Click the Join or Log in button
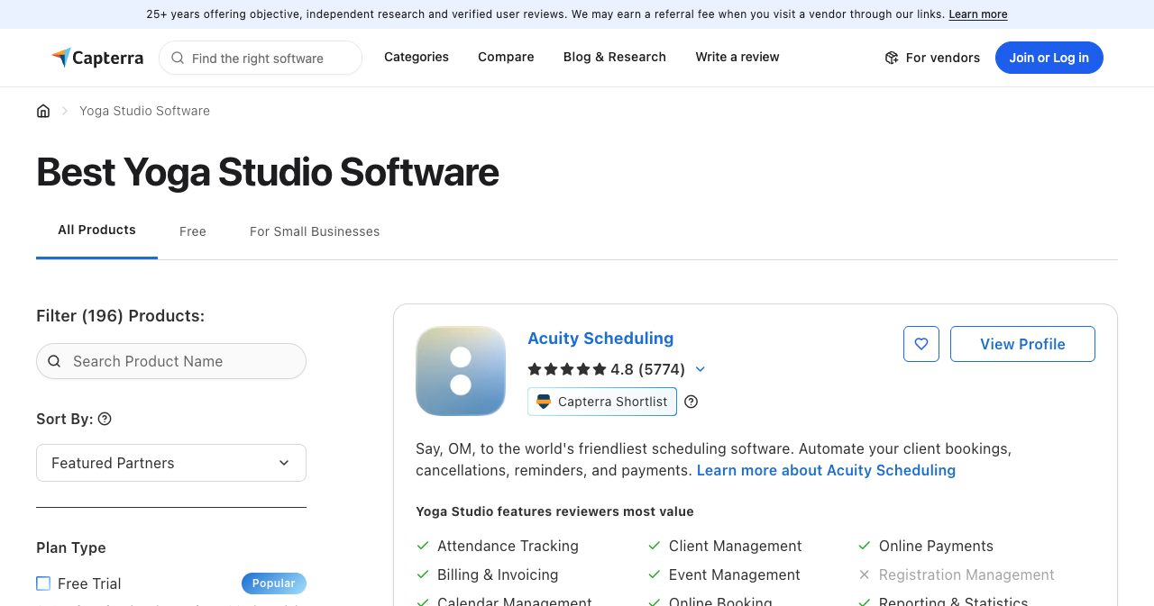Viewport: 1154px width, 606px height. point(1049,58)
